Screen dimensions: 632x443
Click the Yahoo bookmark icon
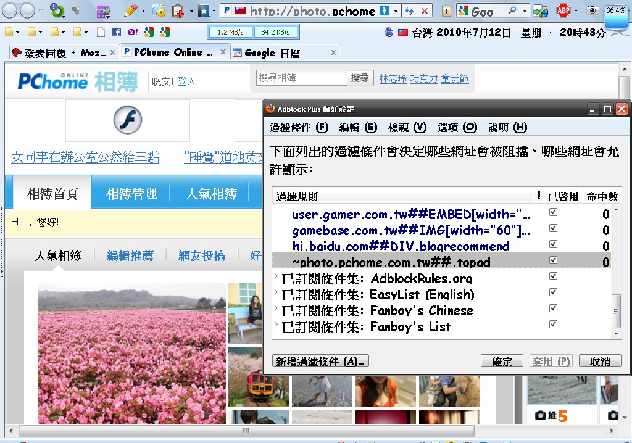click(132, 32)
